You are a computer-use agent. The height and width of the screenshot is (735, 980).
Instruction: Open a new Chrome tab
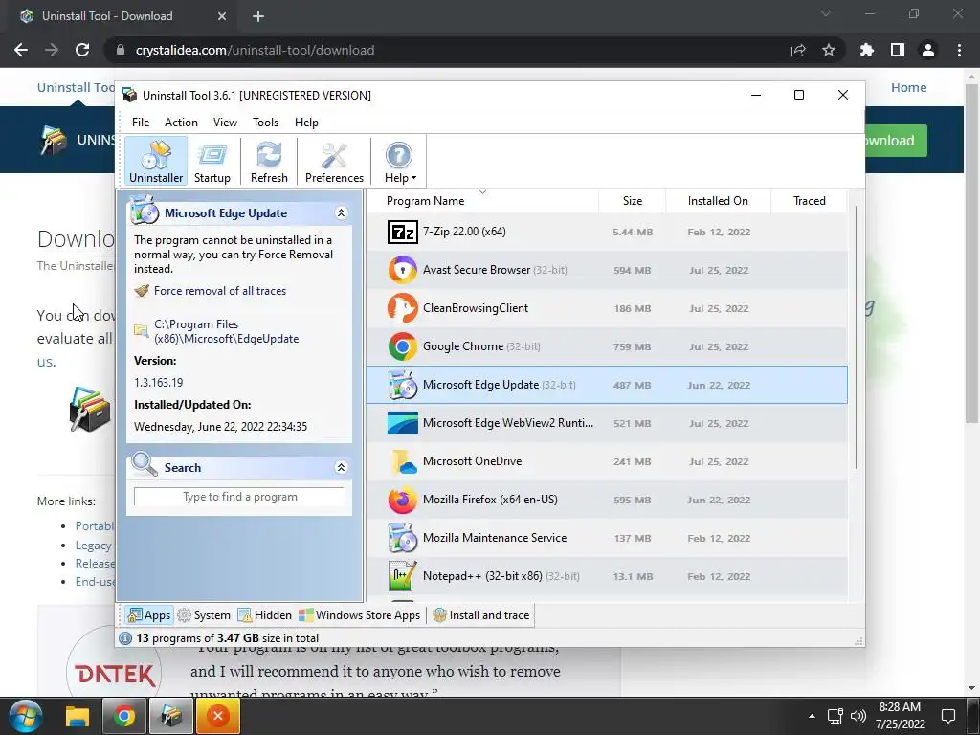tap(258, 16)
